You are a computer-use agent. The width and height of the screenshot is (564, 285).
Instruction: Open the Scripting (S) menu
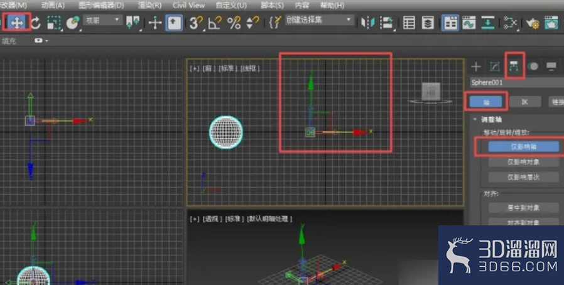pyautogui.click(x=272, y=6)
